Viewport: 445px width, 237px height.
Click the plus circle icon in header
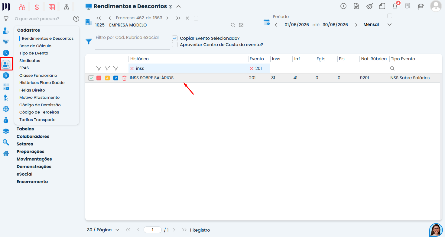(x=343, y=6)
